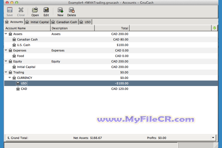Select the Initial Capital account name
Screen dimensions: 222x148
click(x=26, y=67)
